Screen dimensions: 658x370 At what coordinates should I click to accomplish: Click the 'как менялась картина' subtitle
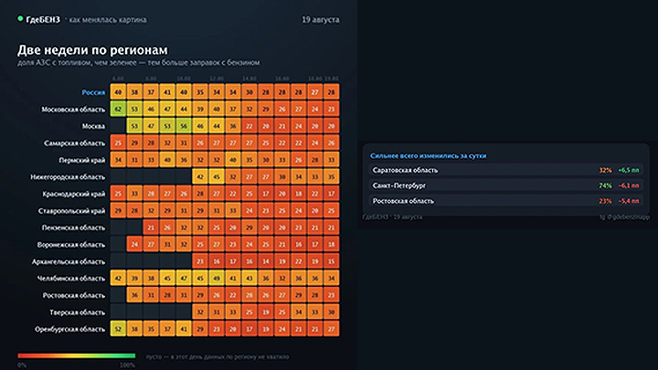108,20
